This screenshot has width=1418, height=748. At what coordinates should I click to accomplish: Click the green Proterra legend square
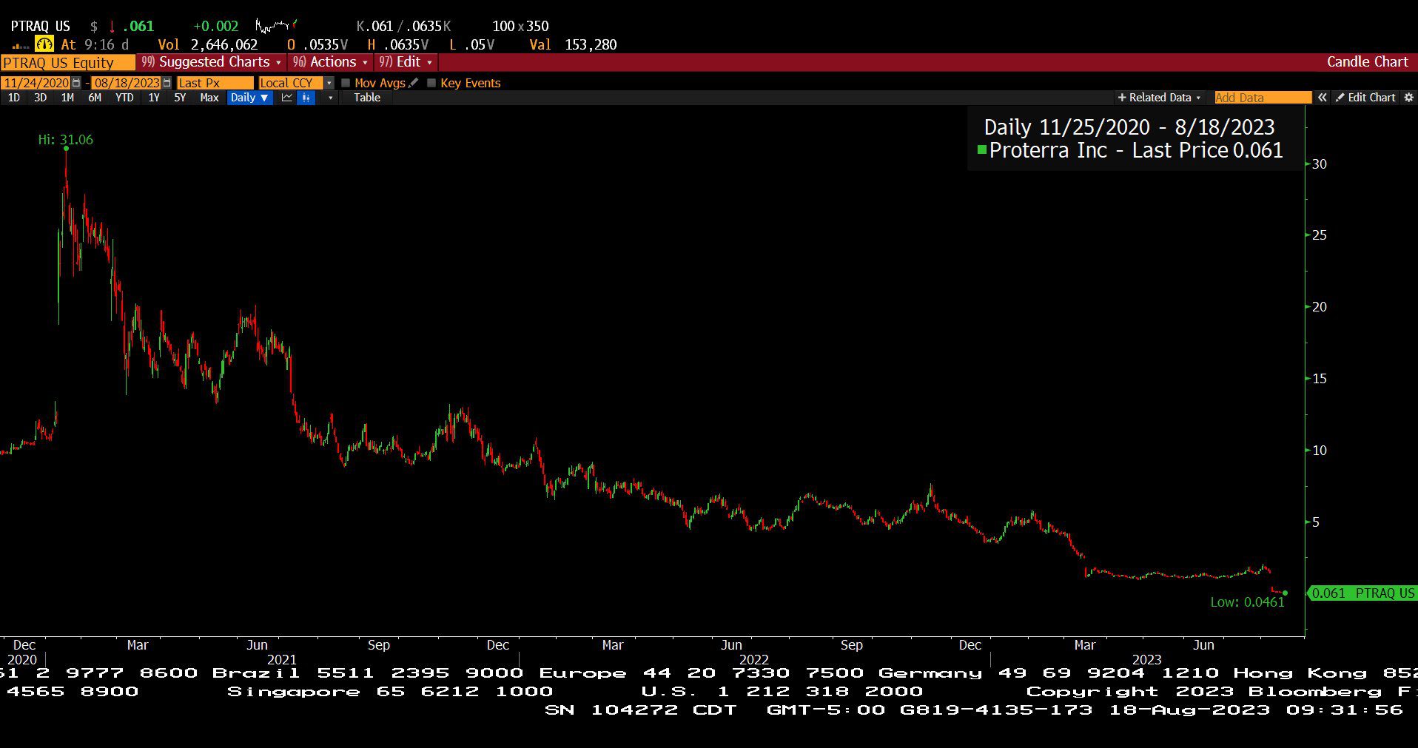982,150
